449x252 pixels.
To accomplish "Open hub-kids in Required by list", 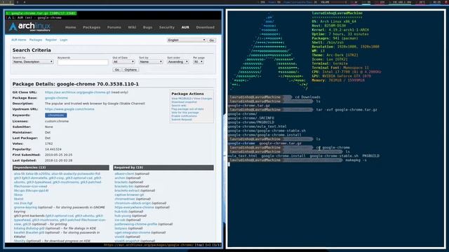I will coord(121,211).
